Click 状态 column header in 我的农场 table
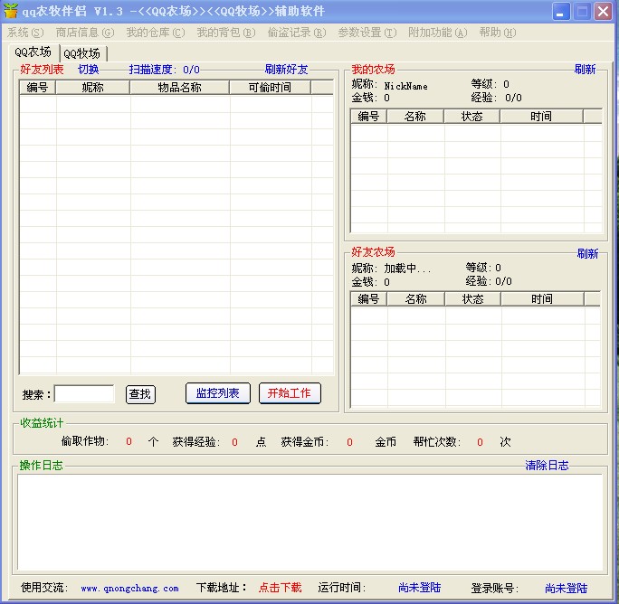Image resolution: width=619 pixels, height=604 pixels. tap(472, 117)
